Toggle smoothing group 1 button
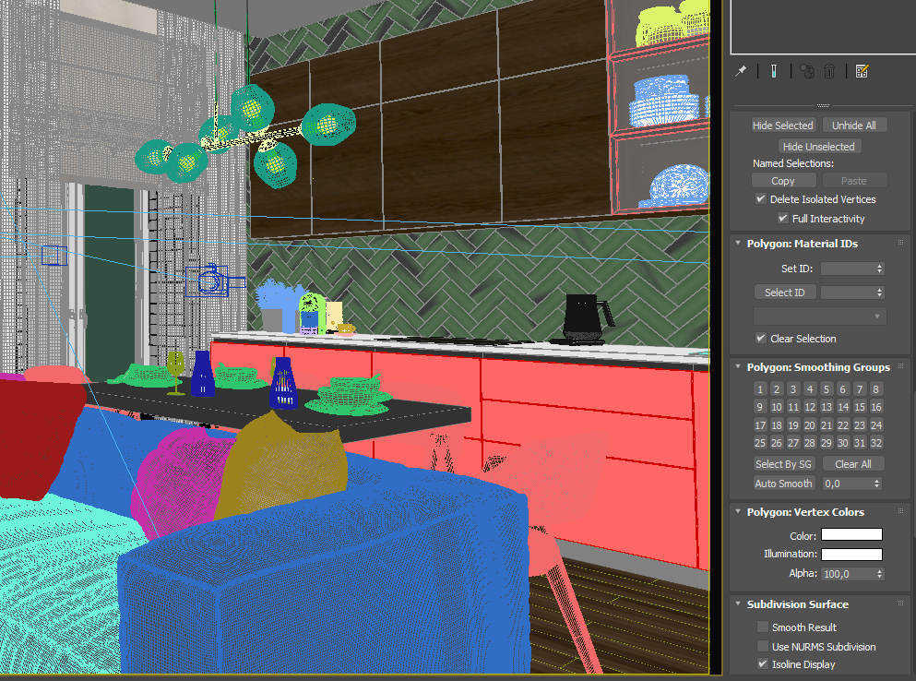This screenshot has width=916, height=681. [x=759, y=388]
